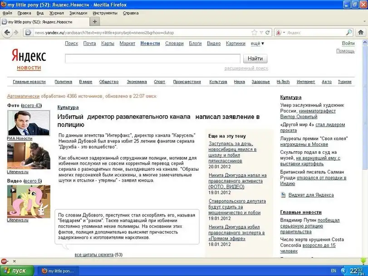Open the "расширенный поиск" link

coord(246,69)
